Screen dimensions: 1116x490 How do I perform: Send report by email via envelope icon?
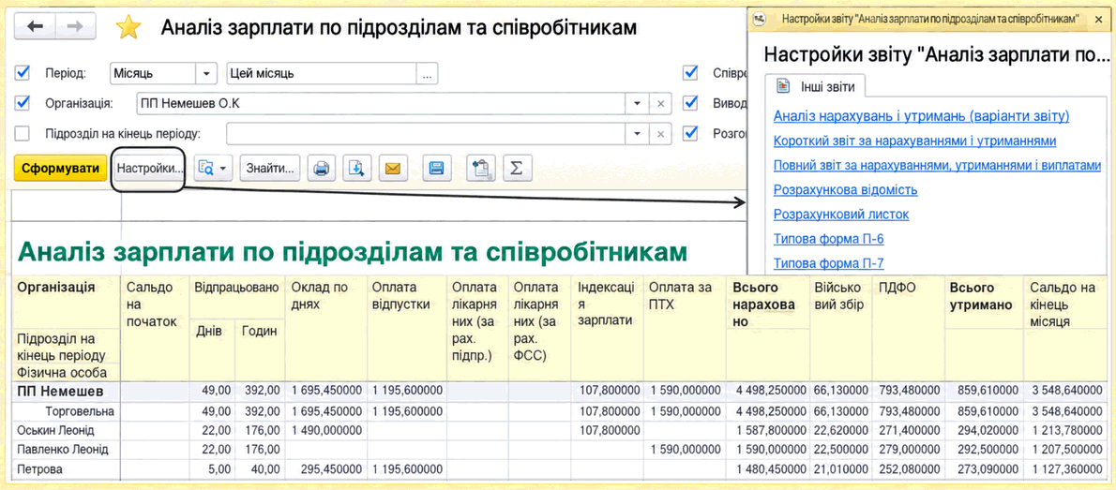click(x=392, y=169)
